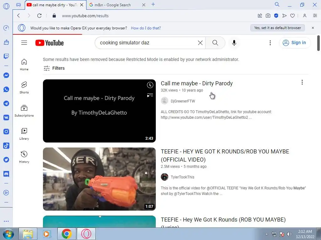Click Yes, set it as default browser
The height and width of the screenshot is (240, 321).
[278, 28]
